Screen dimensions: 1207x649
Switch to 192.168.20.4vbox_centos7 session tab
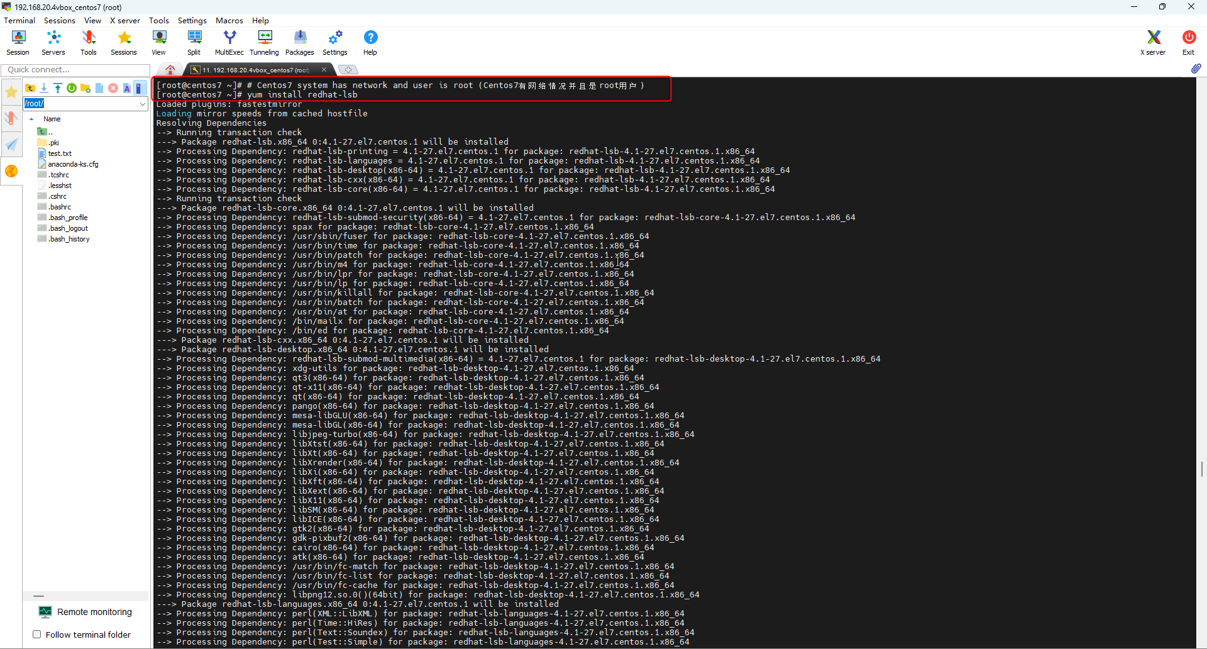[x=255, y=70]
